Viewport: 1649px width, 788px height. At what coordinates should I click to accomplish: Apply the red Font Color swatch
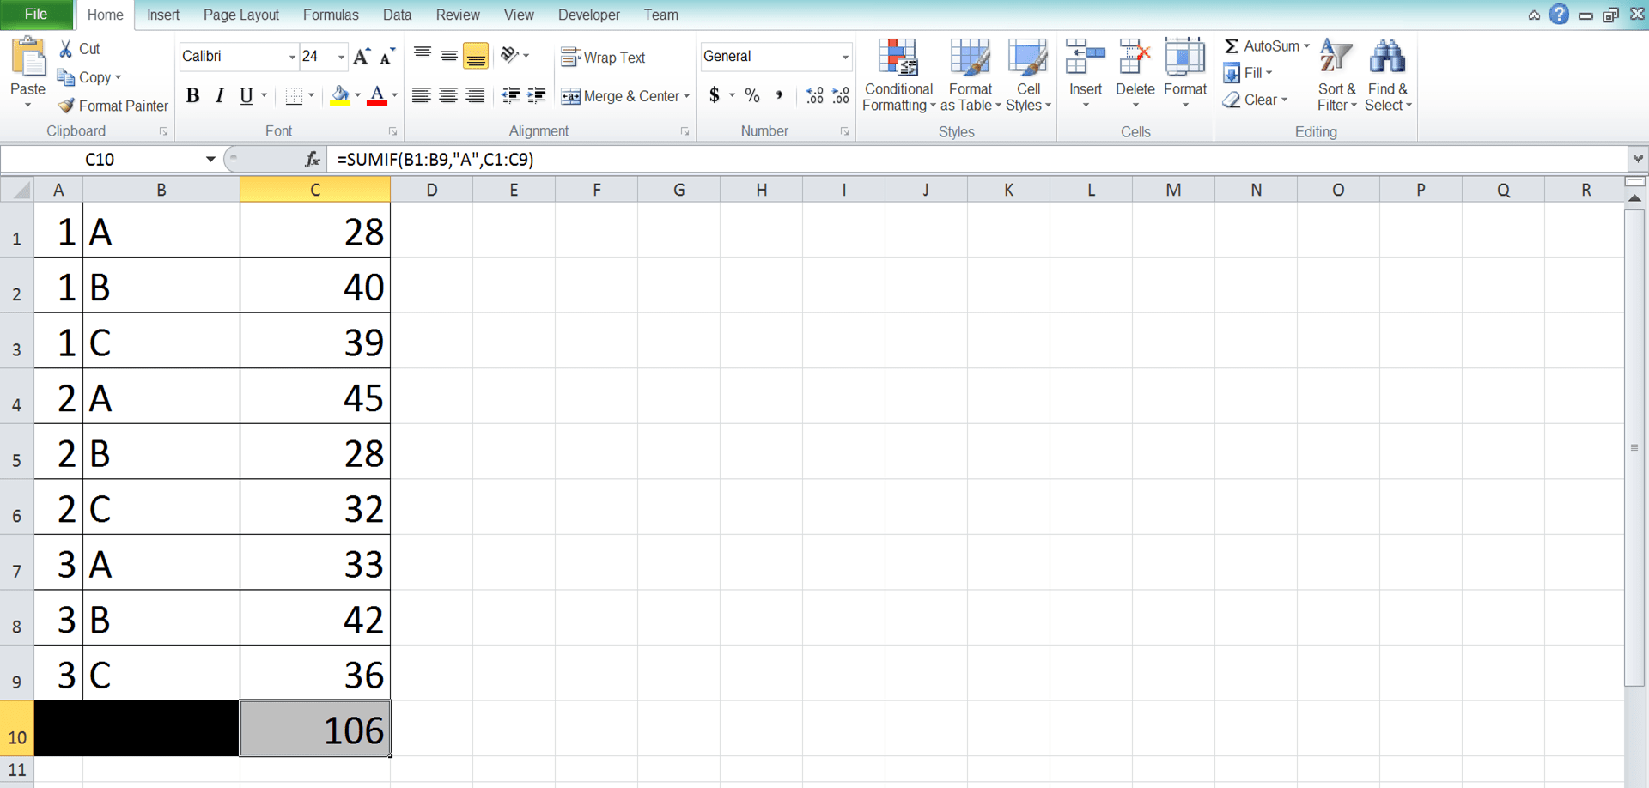pos(376,95)
